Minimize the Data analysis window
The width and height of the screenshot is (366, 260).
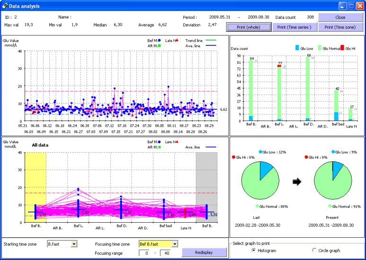342,6
